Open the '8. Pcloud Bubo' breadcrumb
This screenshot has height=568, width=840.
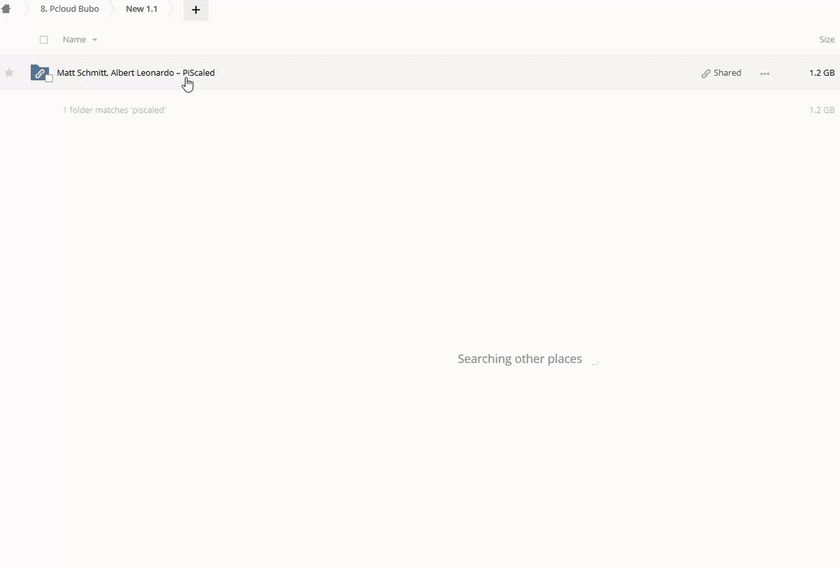pos(69,9)
